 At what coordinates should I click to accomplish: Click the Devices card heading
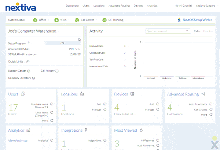(x=121, y=94)
